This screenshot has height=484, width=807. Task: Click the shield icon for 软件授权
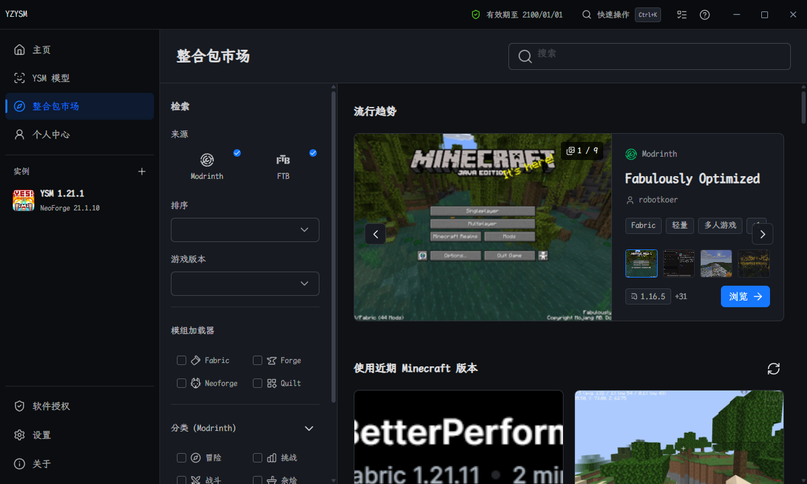(20, 406)
